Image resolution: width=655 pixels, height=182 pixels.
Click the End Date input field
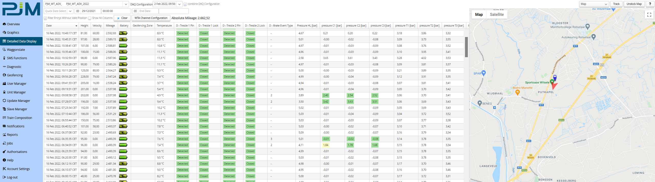[x=148, y=11]
